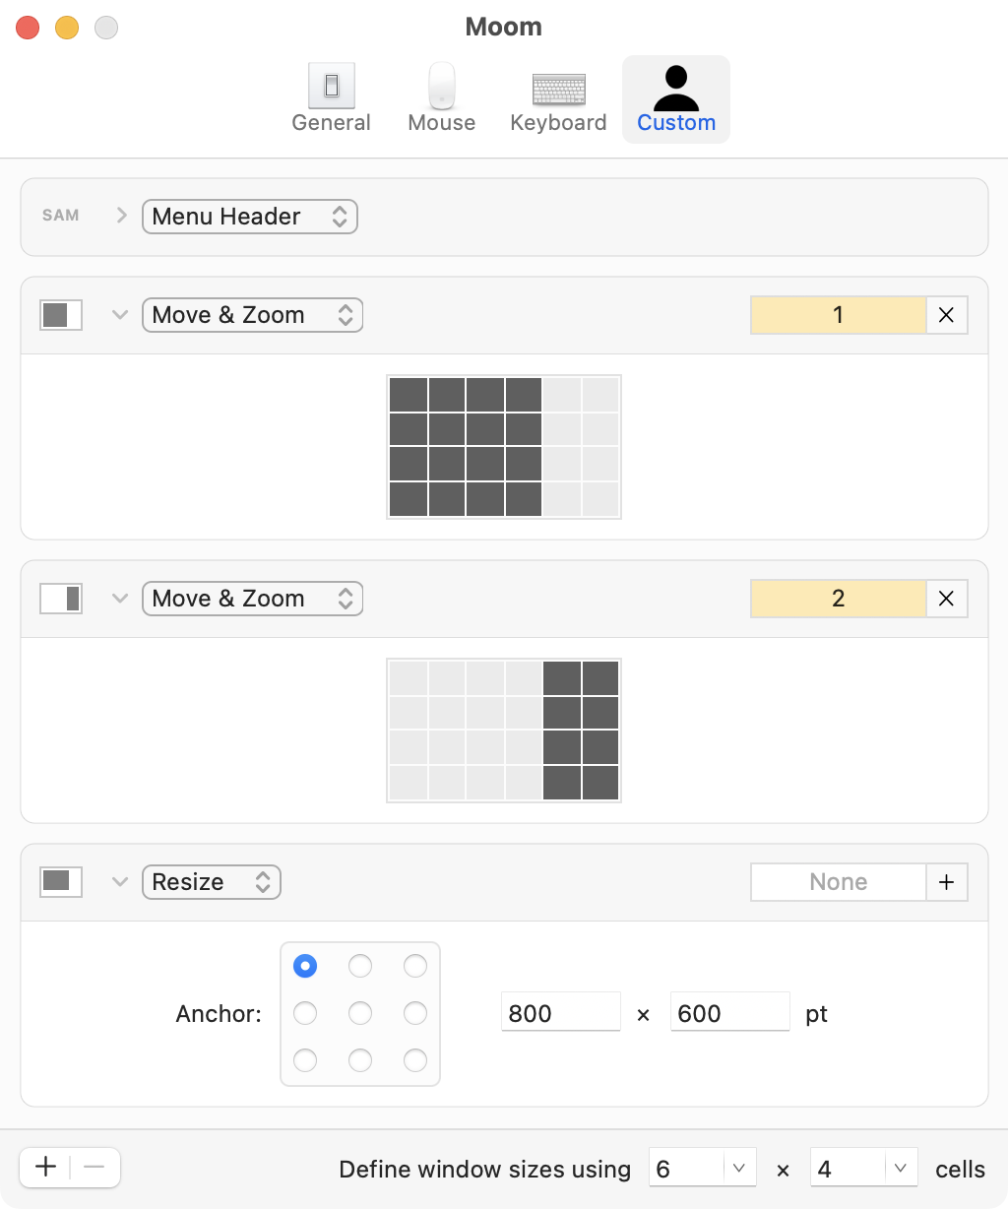The height and width of the screenshot is (1209, 1008).
Task: Click the 800 width input field
Action: (560, 1013)
